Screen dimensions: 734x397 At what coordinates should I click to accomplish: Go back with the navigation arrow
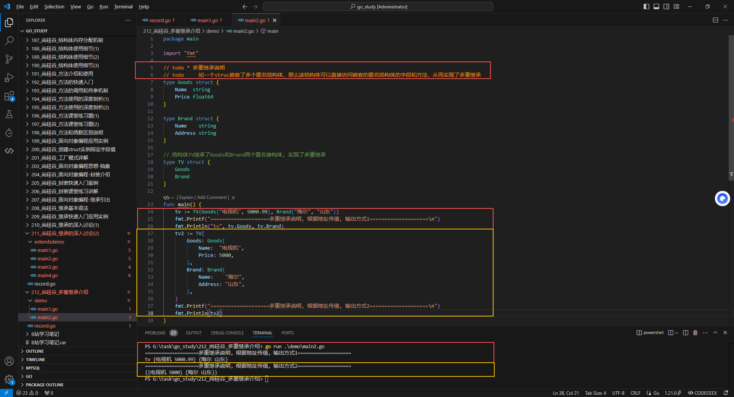(x=245, y=6)
